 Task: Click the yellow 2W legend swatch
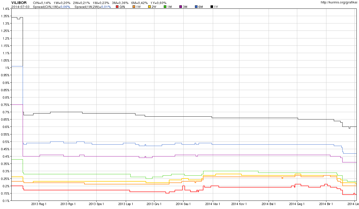click(149, 6)
